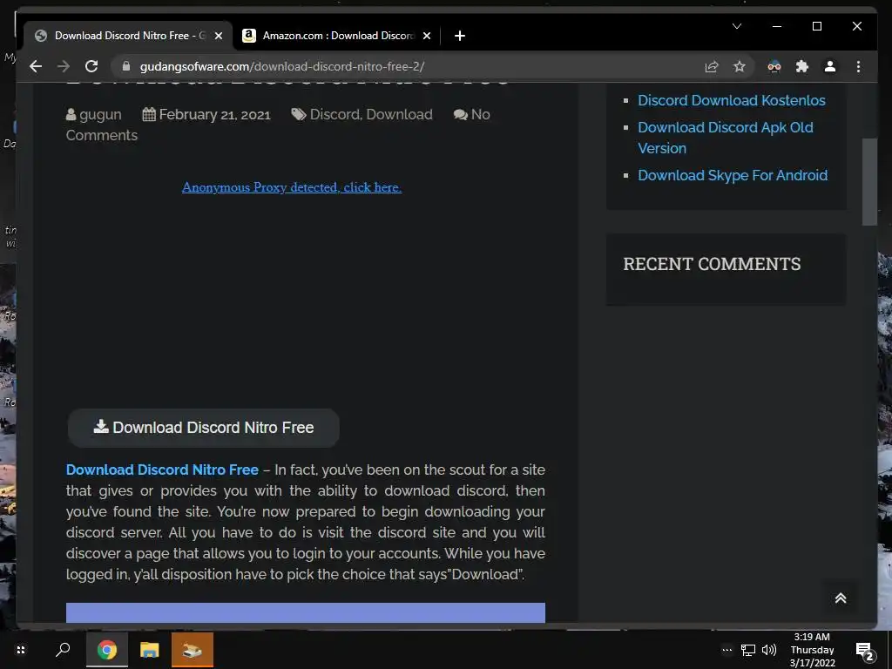892x669 pixels.
Task: Go back to the previous page
Action: pyautogui.click(x=36, y=66)
